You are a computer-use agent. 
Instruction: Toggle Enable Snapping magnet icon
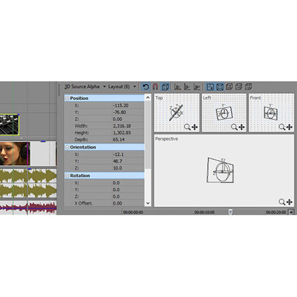(x=155, y=86)
